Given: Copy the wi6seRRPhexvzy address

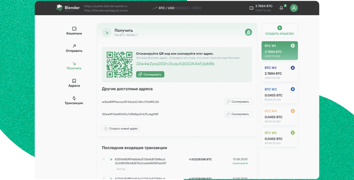Looking at the screenshot, I should coord(238,102).
